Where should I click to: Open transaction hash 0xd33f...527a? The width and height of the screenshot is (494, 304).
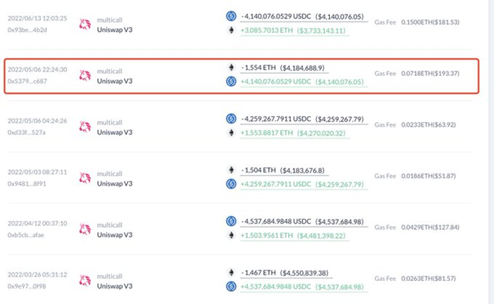26,133
